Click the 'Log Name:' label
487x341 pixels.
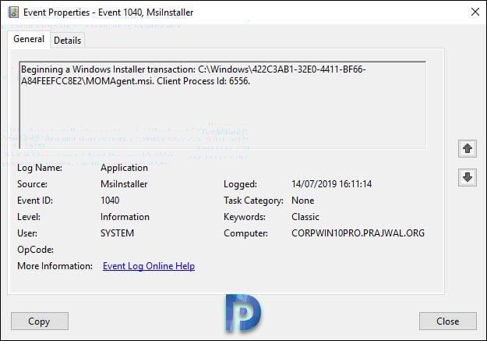click(x=40, y=168)
